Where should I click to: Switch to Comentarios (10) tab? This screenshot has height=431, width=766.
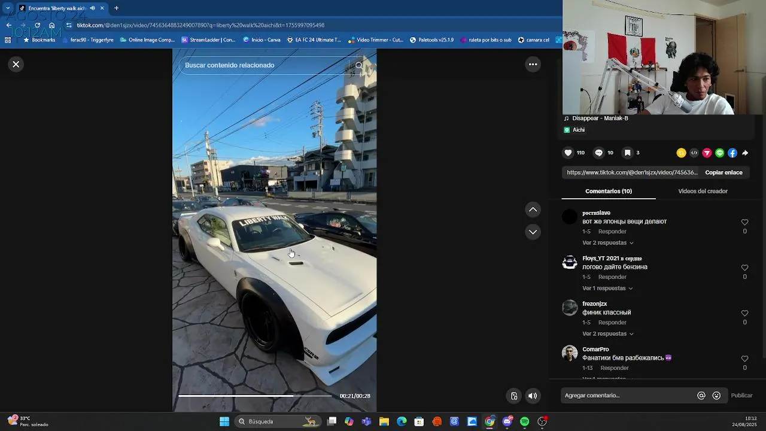click(609, 191)
